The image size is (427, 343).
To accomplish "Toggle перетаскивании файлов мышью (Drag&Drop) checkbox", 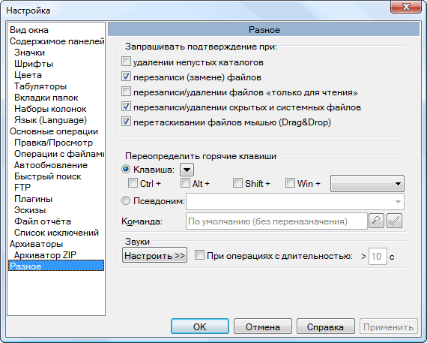I will [x=126, y=122].
